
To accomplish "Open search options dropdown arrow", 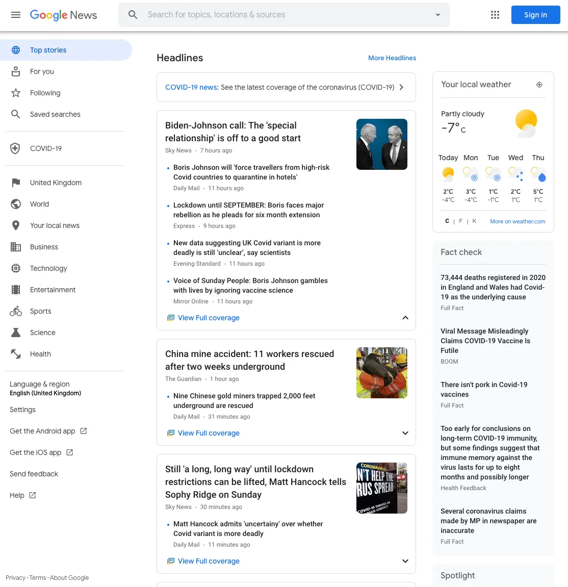I will 438,15.
